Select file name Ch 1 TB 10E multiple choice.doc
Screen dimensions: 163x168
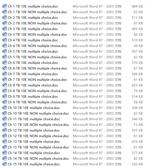pyautogui.click(x=33, y=6)
